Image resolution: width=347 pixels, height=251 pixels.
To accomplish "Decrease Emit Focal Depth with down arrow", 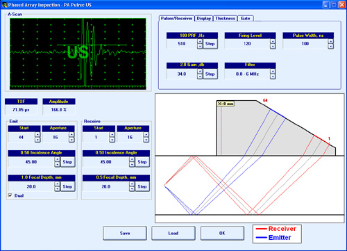I will pyautogui.click(x=58, y=189).
